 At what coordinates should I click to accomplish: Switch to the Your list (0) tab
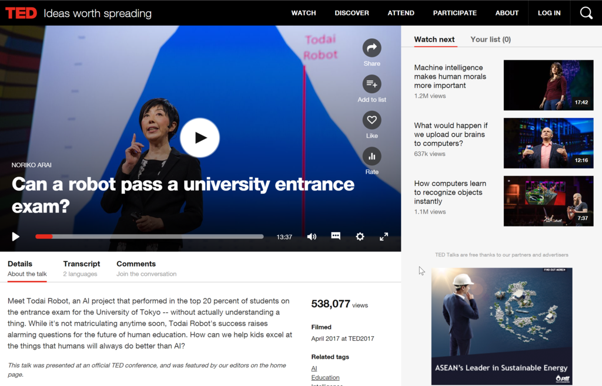[x=490, y=39]
